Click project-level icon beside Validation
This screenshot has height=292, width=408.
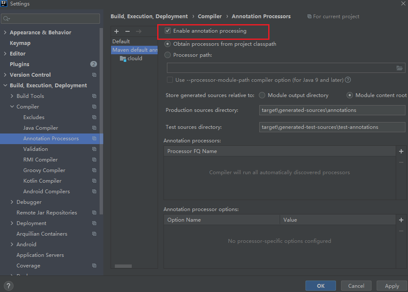pyautogui.click(x=94, y=149)
